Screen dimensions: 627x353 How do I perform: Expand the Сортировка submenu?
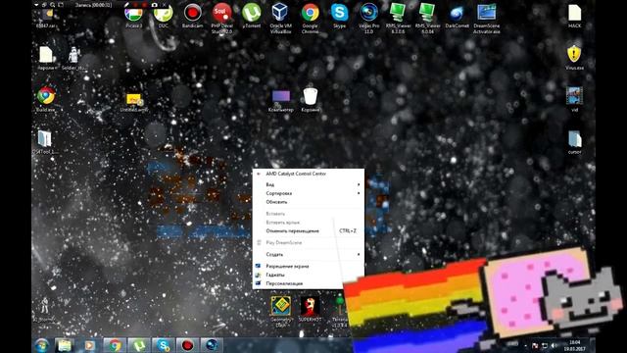click(x=309, y=193)
